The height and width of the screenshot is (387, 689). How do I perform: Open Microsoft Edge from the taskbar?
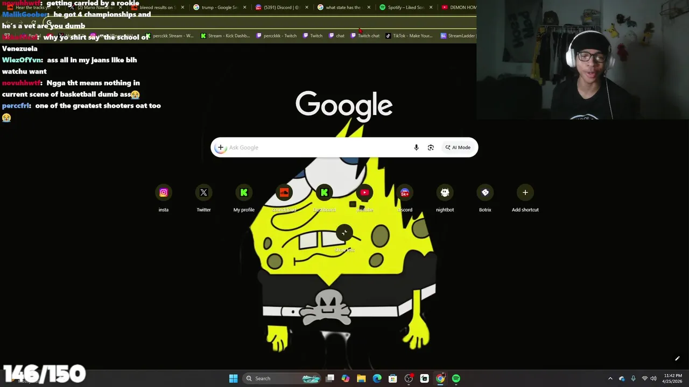click(x=377, y=378)
